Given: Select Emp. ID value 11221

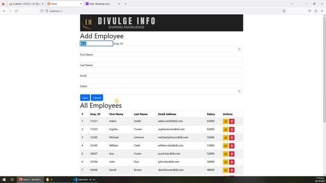Looking at the screenshot, I should tap(94, 121).
